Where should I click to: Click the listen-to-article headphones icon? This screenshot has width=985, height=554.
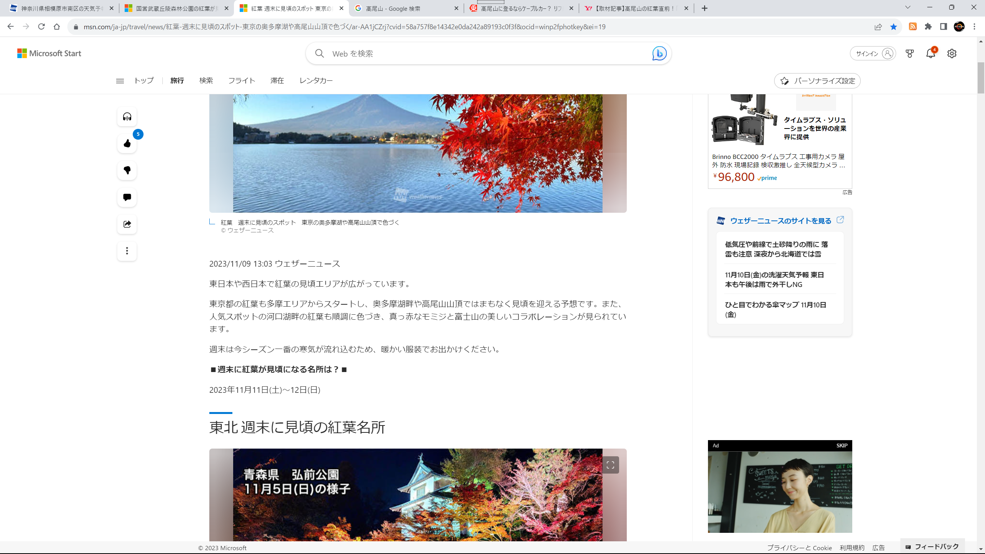(127, 117)
